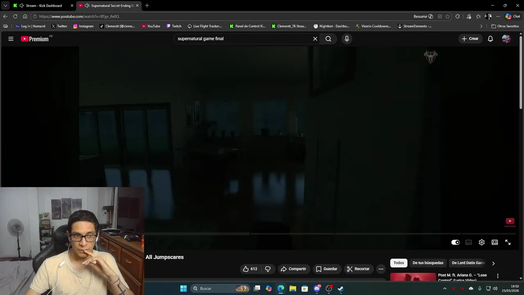Open Steam from the taskbar
This screenshot has height=295, width=524.
coord(341,288)
